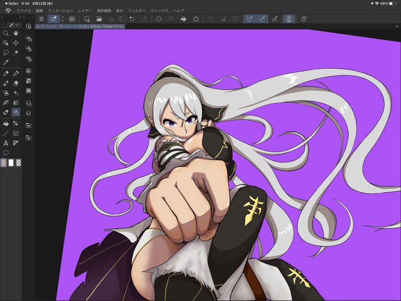
Task: Select the Zoom magnifier tool
Action: click(6, 33)
